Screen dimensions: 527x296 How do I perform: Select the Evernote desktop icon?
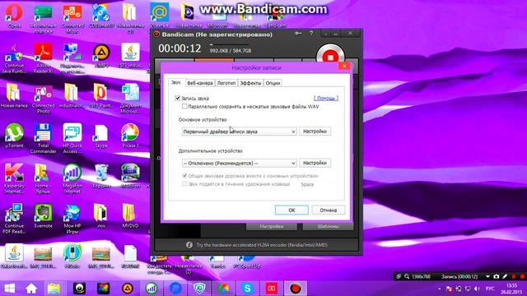[43, 215]
